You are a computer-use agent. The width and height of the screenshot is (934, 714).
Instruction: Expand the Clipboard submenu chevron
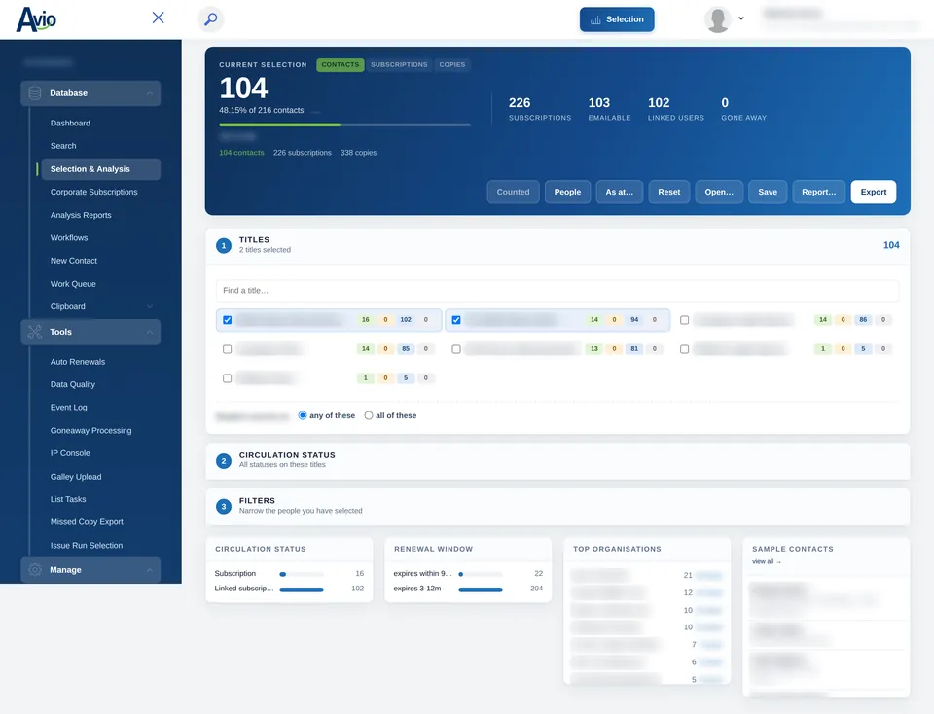click(x=150, y=306)
